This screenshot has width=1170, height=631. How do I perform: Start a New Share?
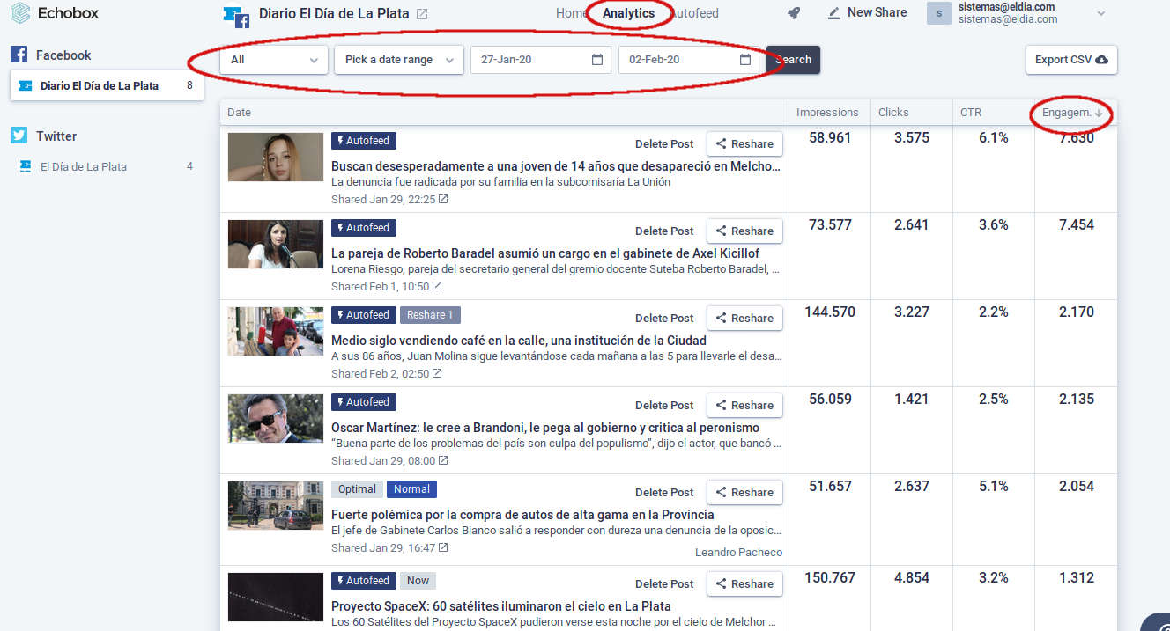[x=867, y=13]
